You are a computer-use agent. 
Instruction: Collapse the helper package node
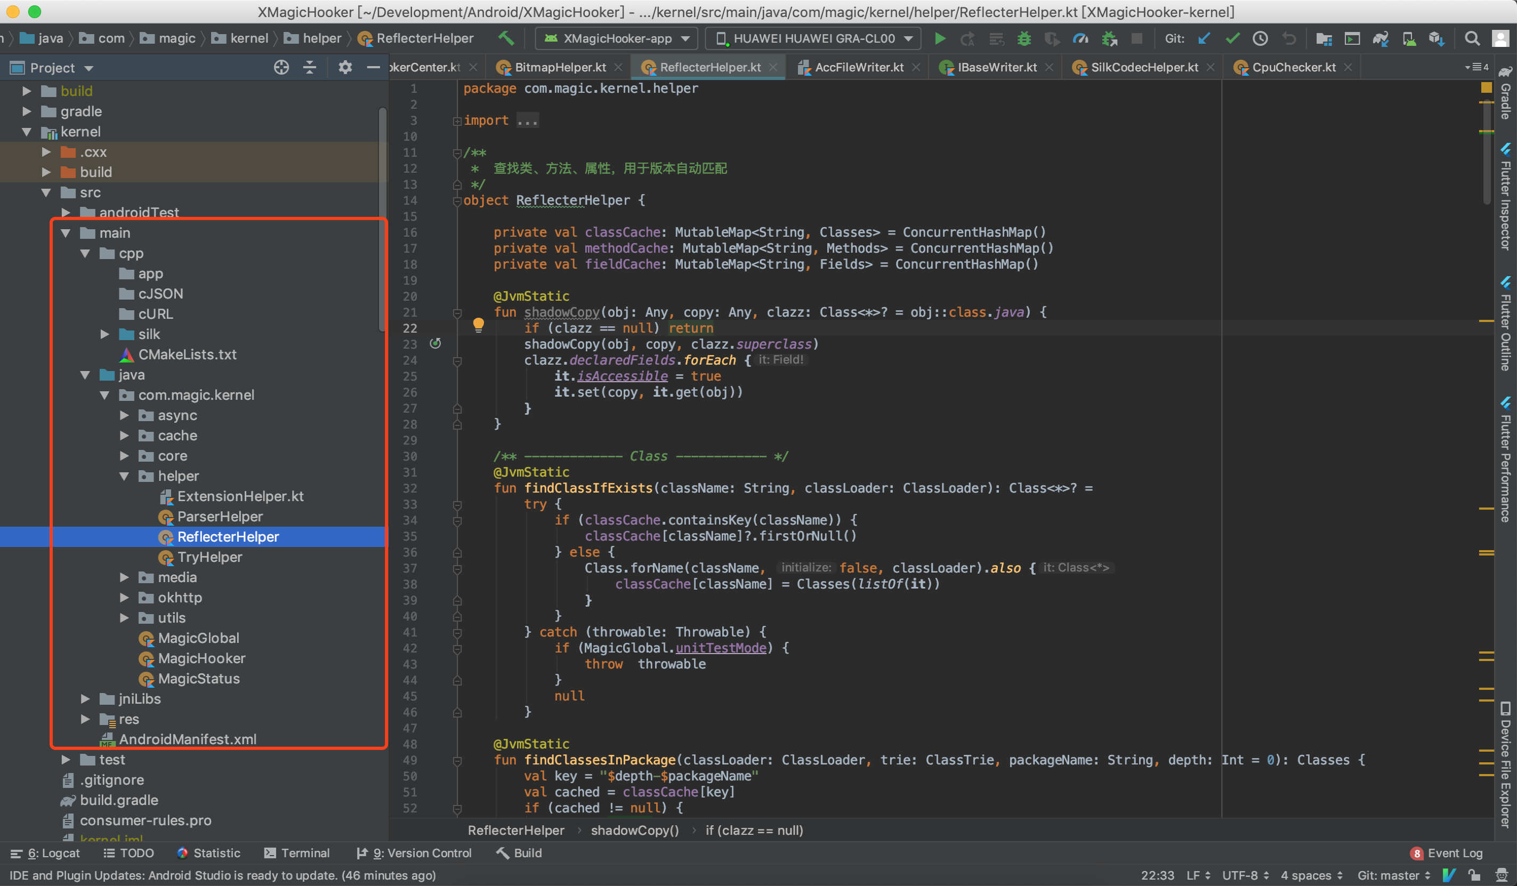124,476
